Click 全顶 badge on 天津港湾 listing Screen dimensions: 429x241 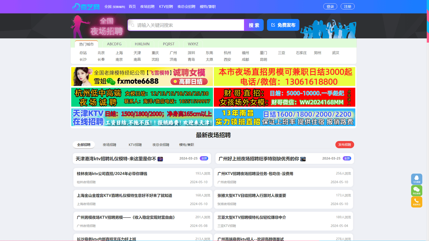[204, 158]
